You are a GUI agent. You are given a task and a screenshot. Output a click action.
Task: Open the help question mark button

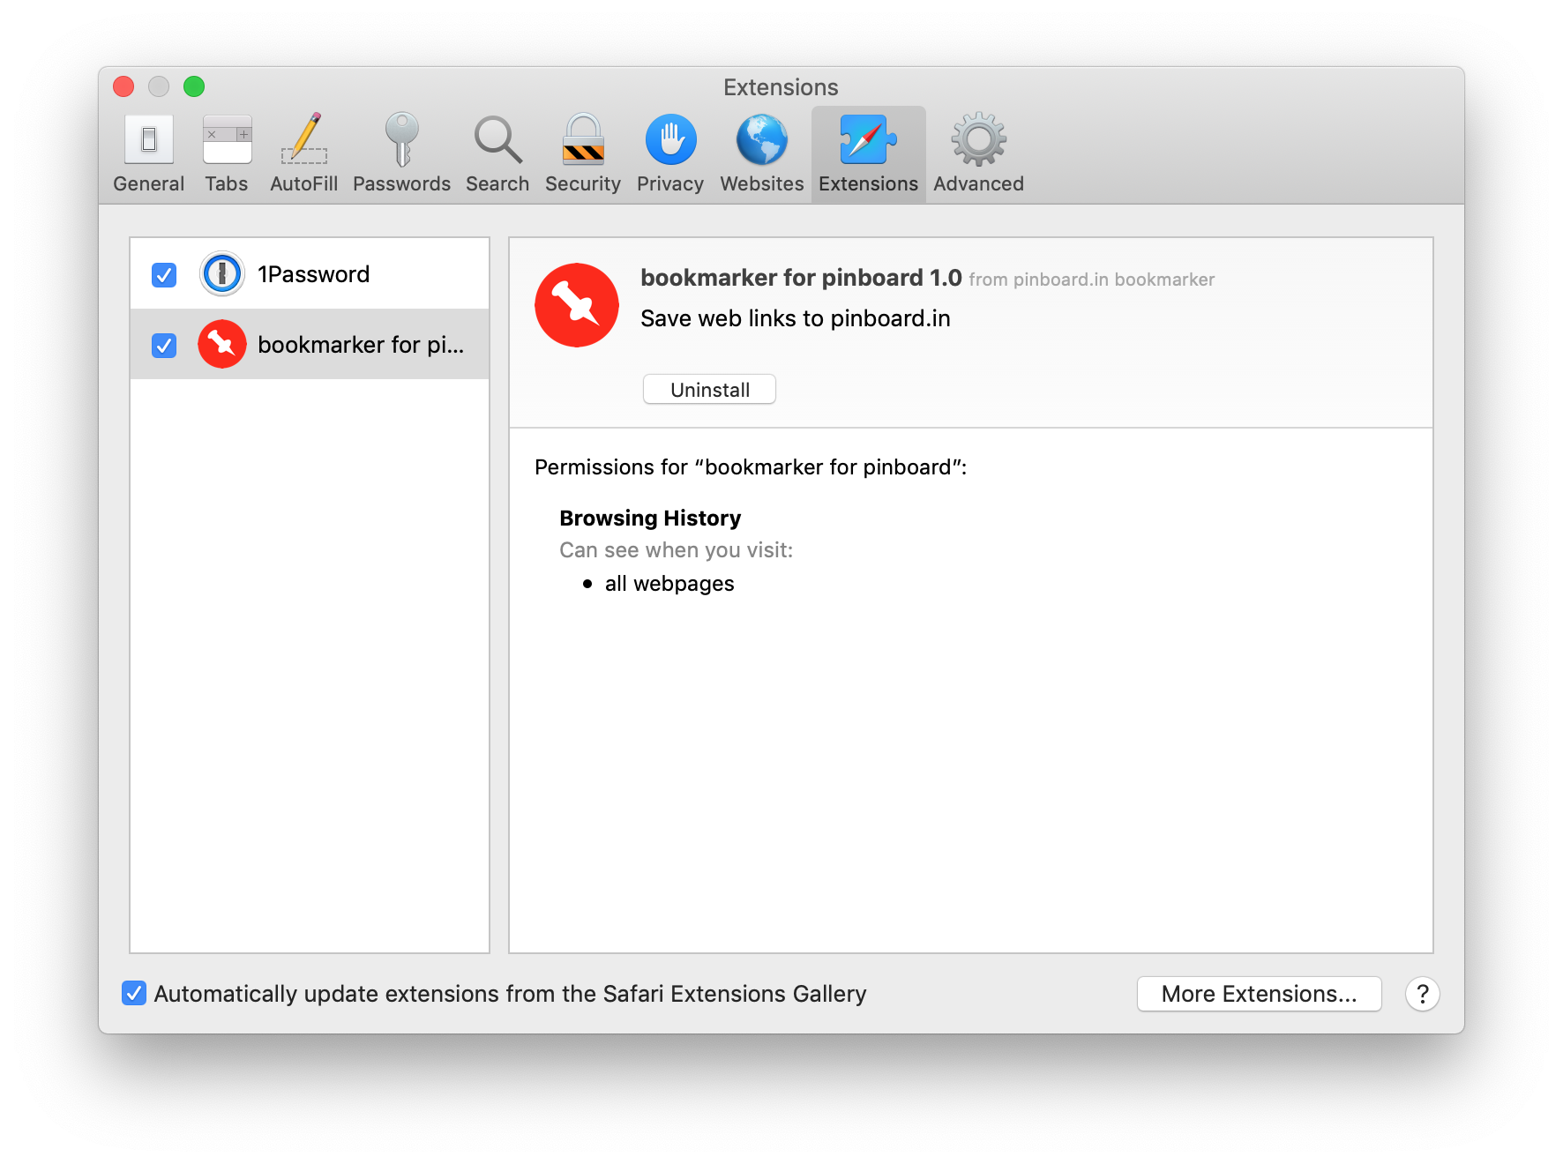point(1422,994)
